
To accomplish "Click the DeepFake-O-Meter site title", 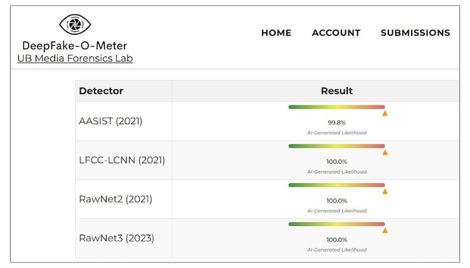I will point(75,45).
